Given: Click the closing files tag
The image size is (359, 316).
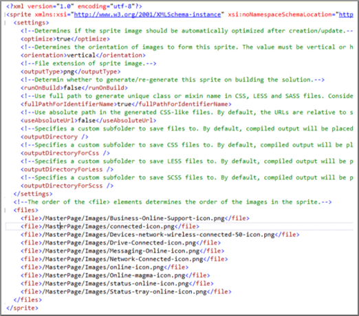Looking at the screenshot, I should tap(28, 300).
